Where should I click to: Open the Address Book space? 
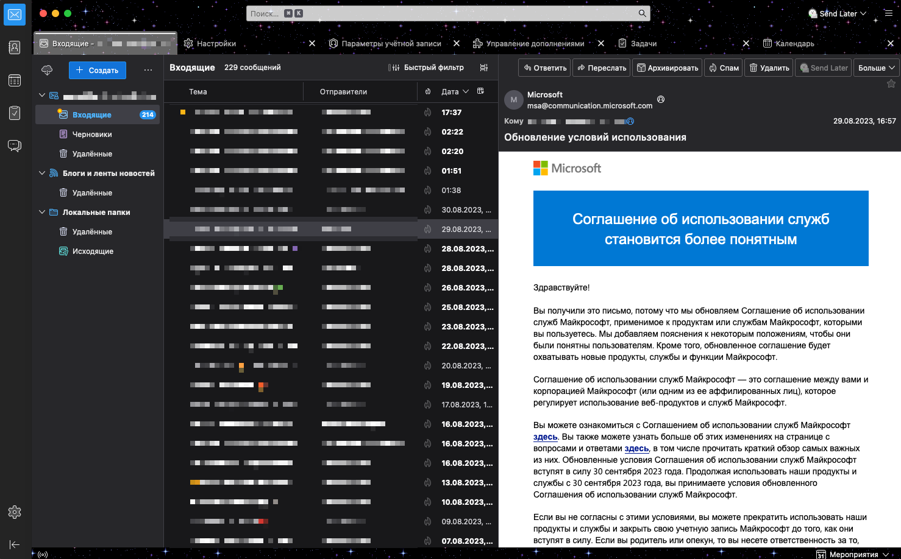coord(15,47)
